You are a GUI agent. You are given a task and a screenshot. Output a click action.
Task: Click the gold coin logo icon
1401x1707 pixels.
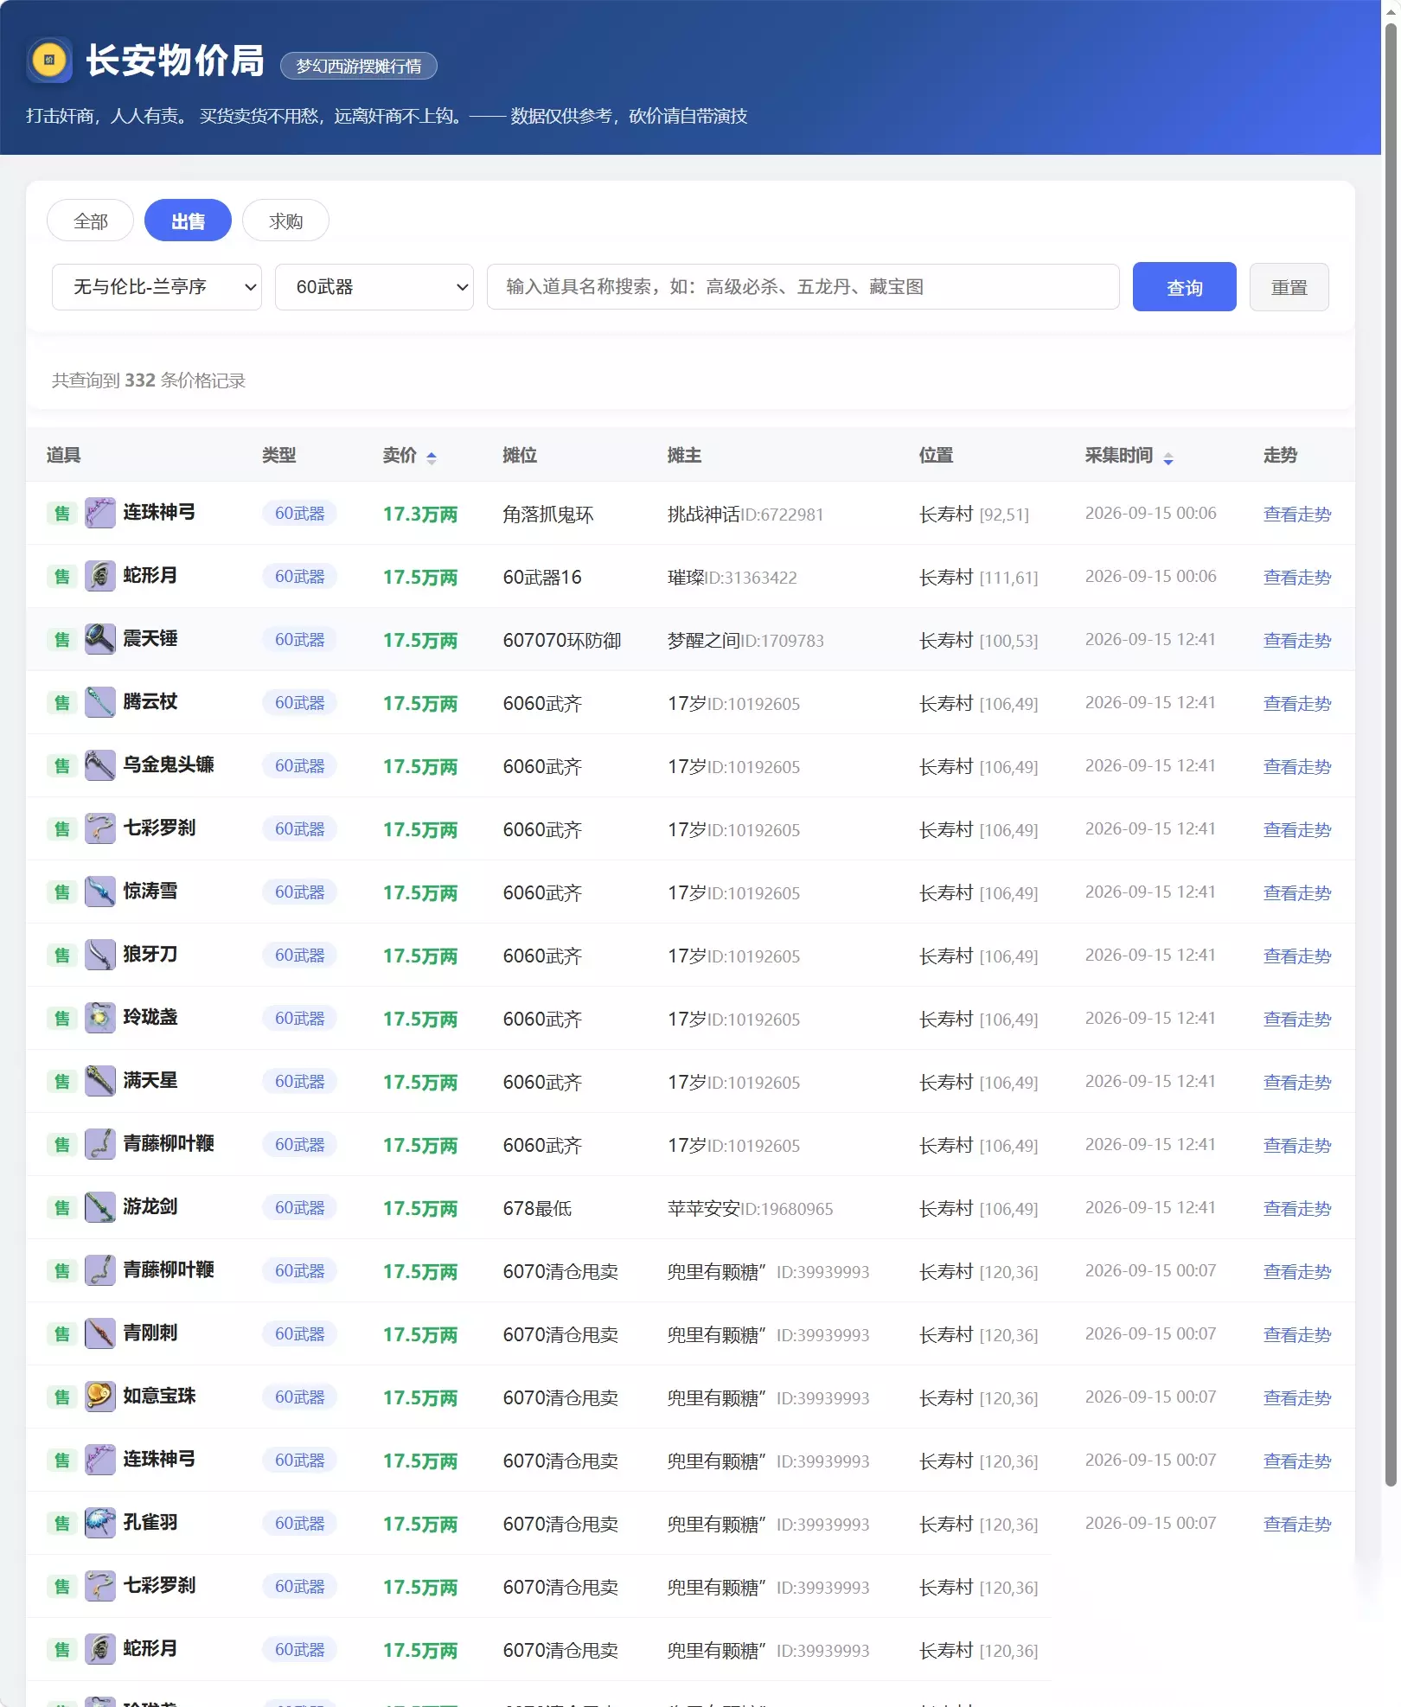pyautogui.click(x=49, y=61)
